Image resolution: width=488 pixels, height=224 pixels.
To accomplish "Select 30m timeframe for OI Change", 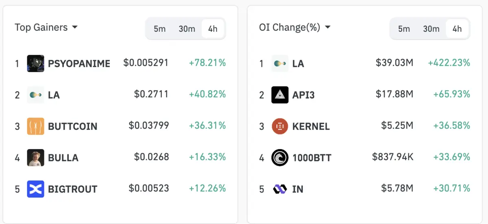I will click(431, 29).
